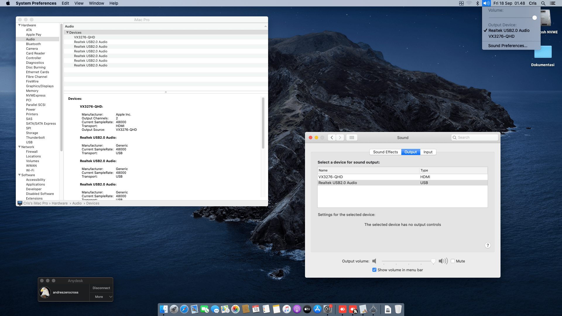Select the Output tab in Sound
The width and height of the screenshot is (562, 316).
coord(411,152)
